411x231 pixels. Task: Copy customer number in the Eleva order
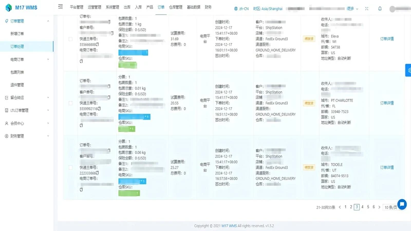pos(112,33)
